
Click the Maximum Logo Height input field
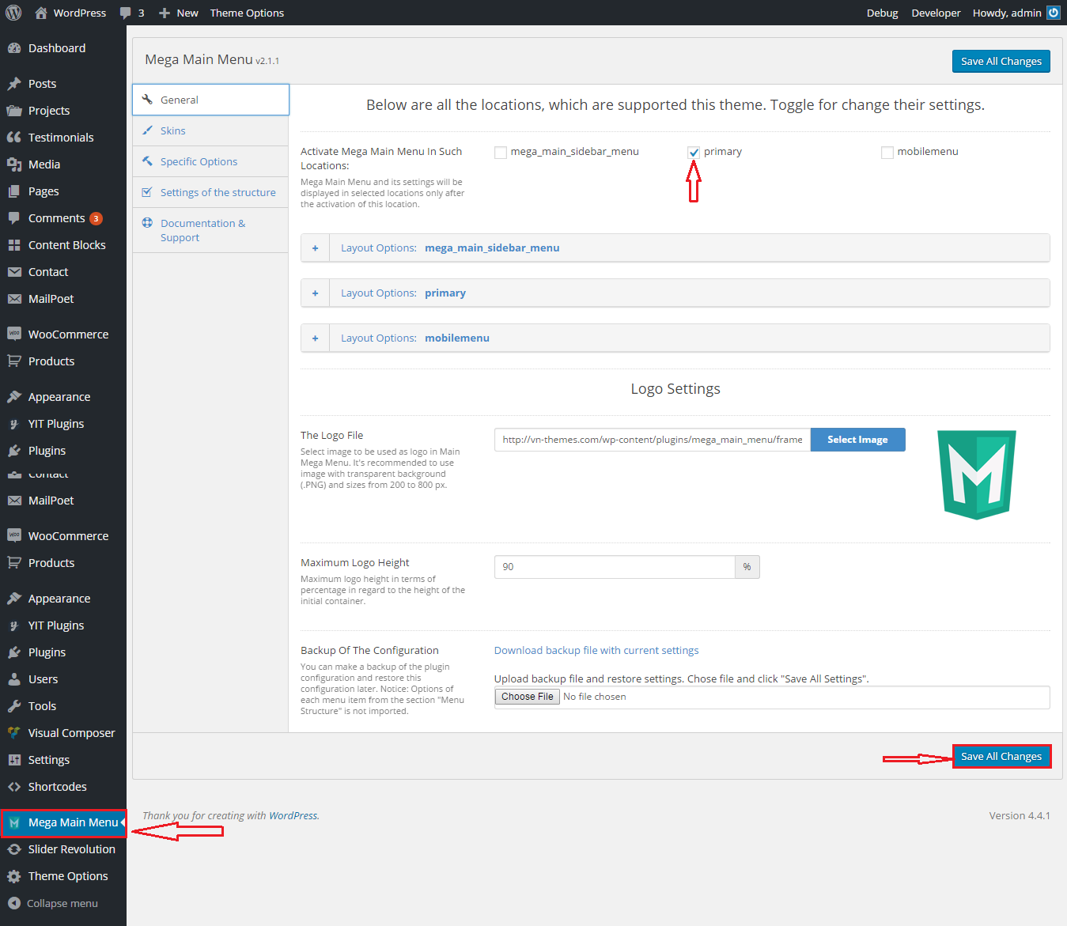click(615, 567)
